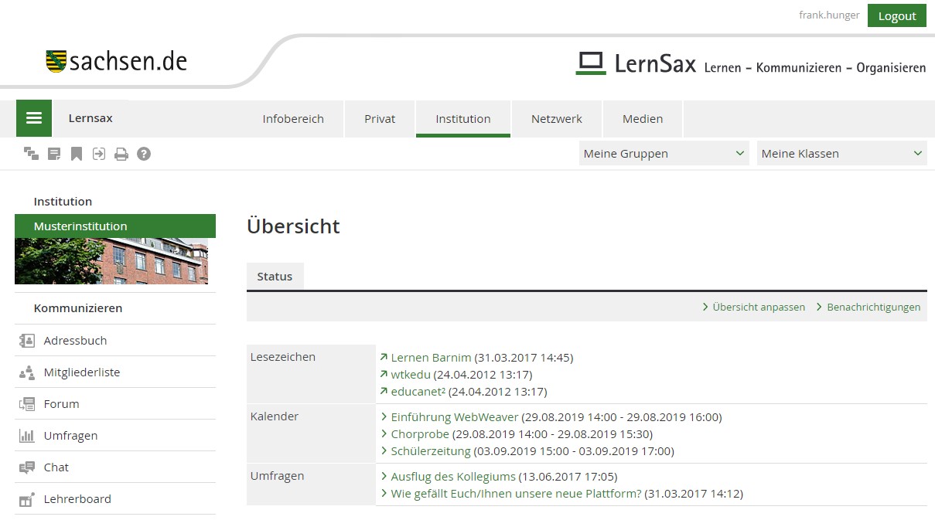
Task: Click the Musterinstitution building image
Action: tap(111, 261)
